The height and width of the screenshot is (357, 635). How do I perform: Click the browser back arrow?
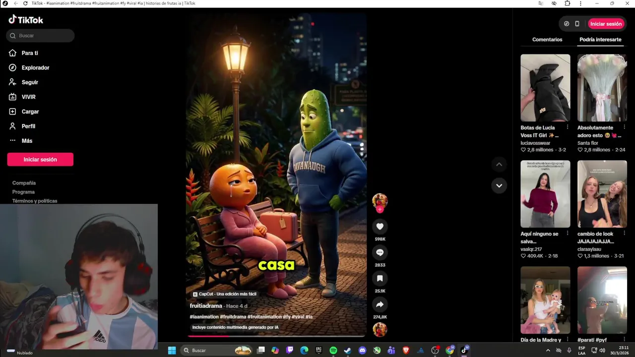[15, 3]
